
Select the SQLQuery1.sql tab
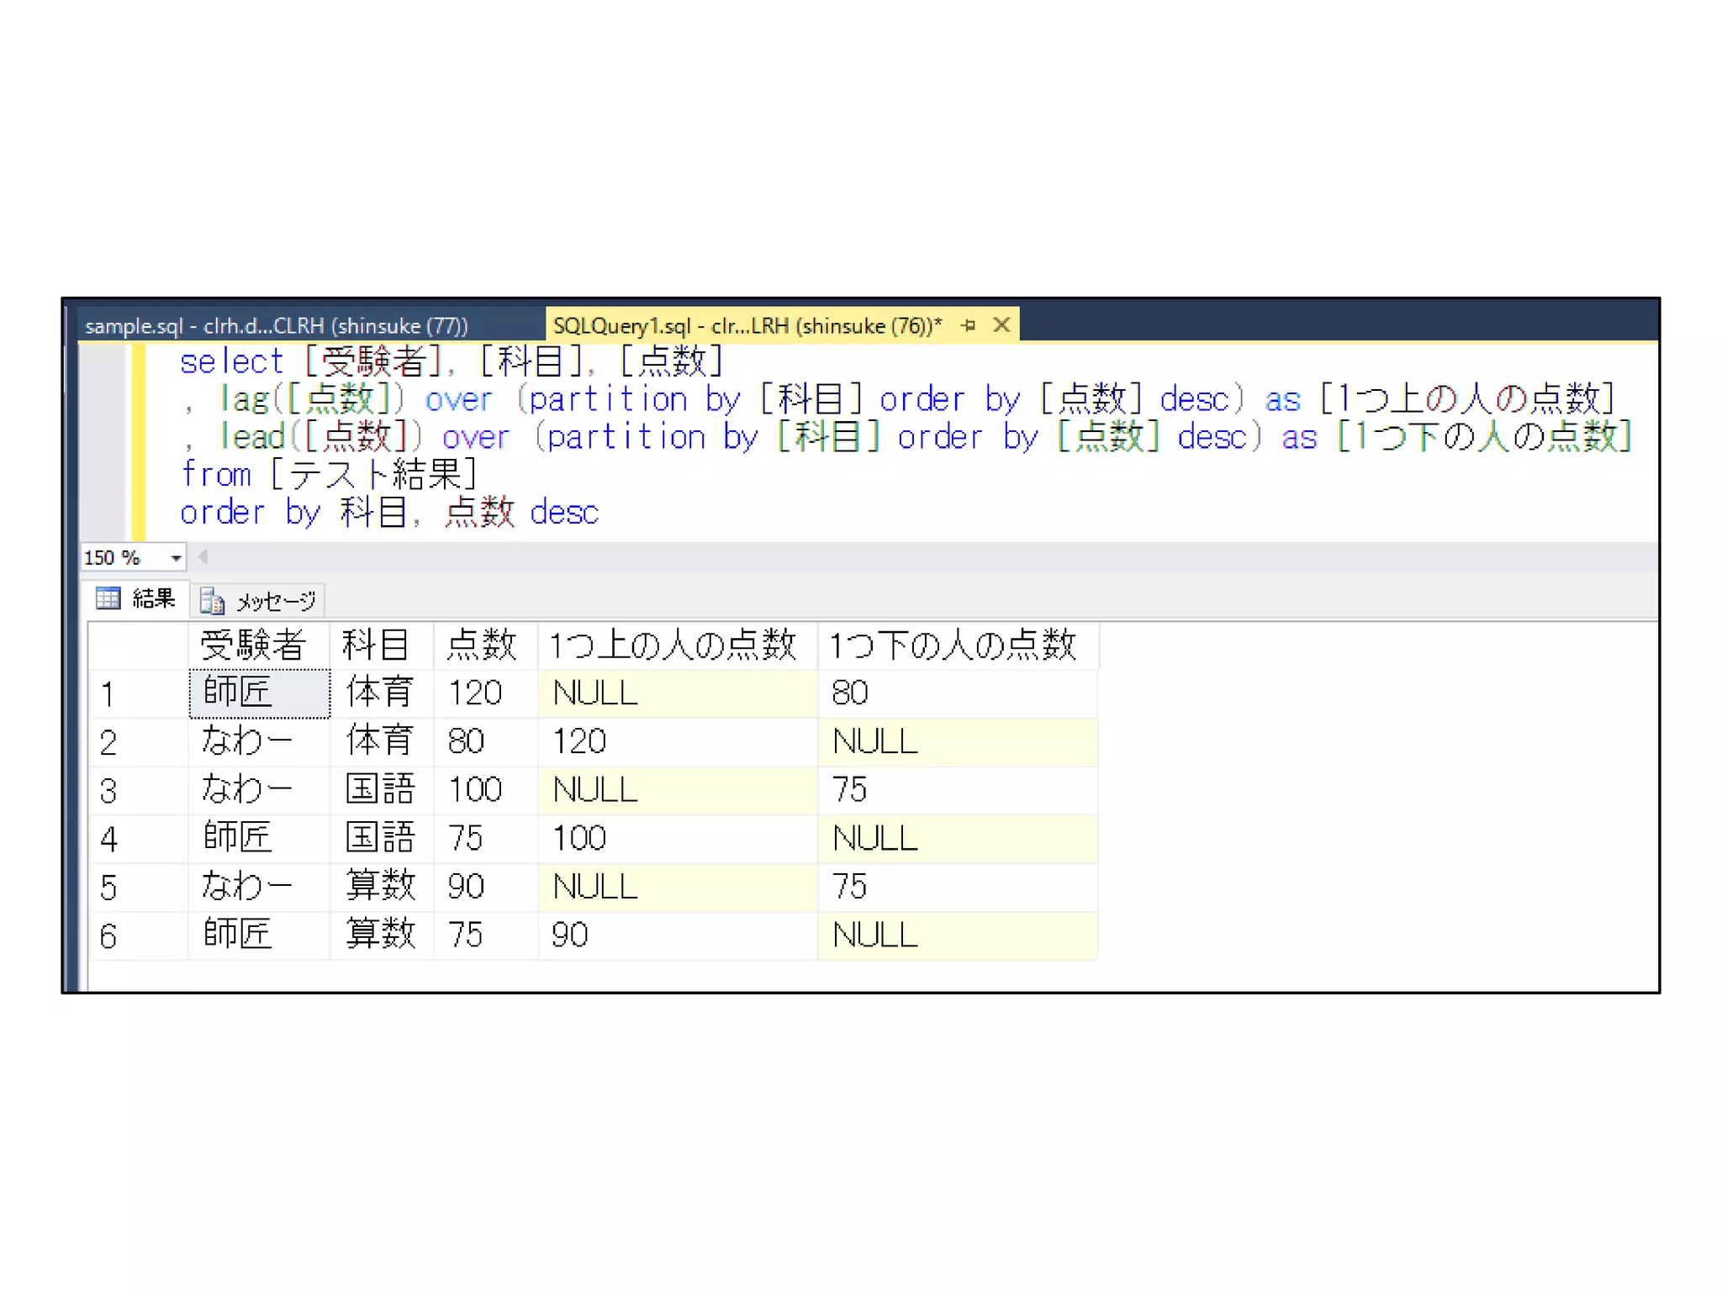pyautogui.click(x=747, y=325)
